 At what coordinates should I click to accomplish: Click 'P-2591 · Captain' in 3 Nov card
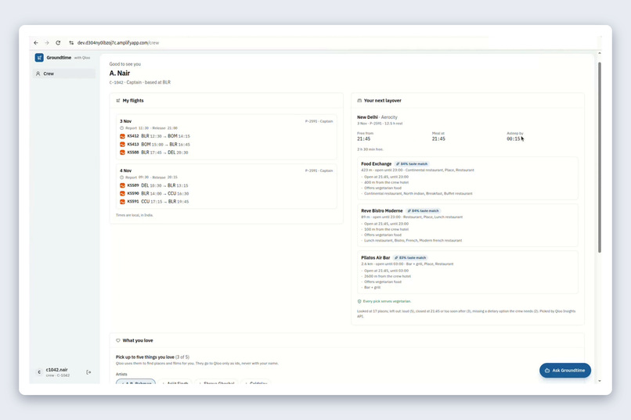tap(319, 121)
